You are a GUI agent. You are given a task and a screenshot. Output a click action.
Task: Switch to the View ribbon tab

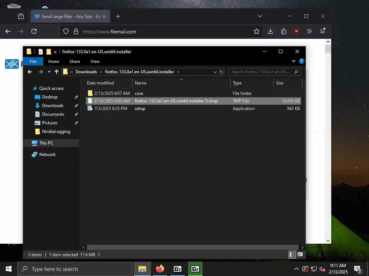pyautogui.click(x=95, y=61)
